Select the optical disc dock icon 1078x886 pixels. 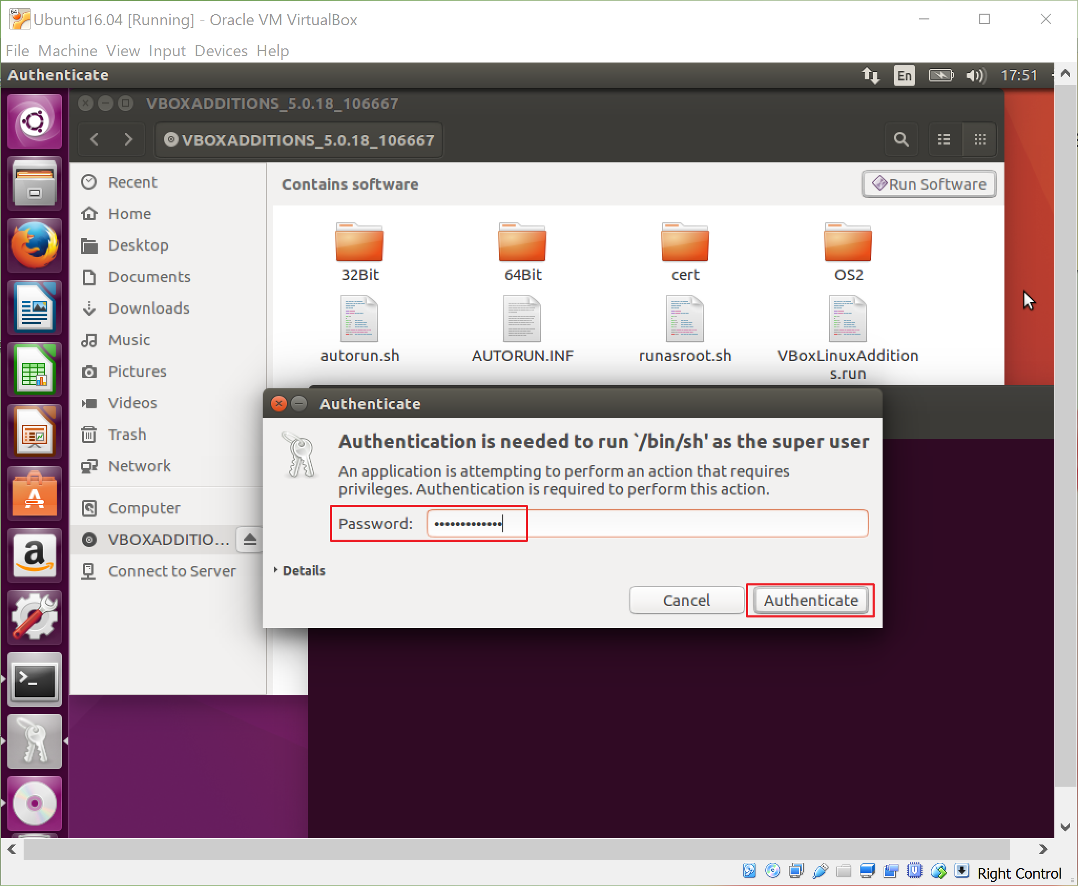pos(35,803)
